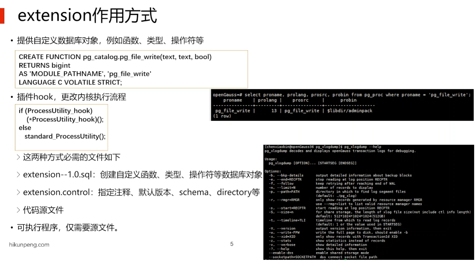
Task: Click the "prolang" column header in SQL output
Action: coord(267,100)
